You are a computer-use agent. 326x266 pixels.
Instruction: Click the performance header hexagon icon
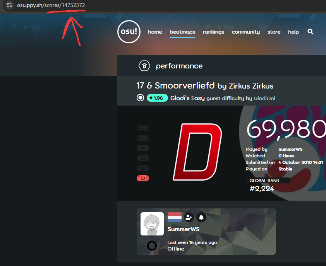click(144, 66)
